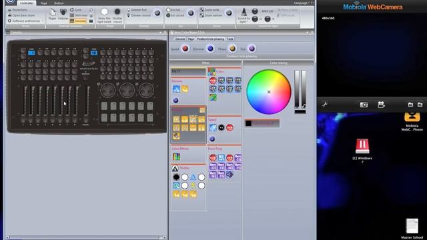Click the yellow Phase knob
The width and height of the screenshot is (427, 240).
(x=232, y=49)
